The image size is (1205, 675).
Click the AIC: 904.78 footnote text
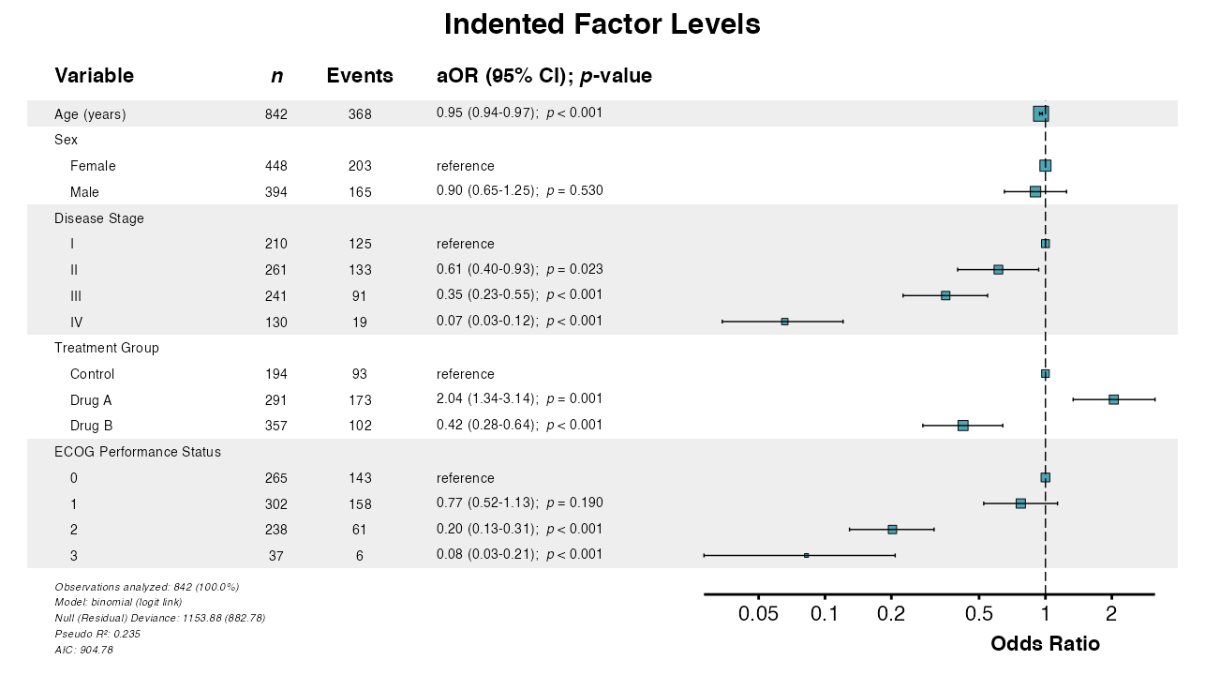pyautogui.click(x=84, y=650)
